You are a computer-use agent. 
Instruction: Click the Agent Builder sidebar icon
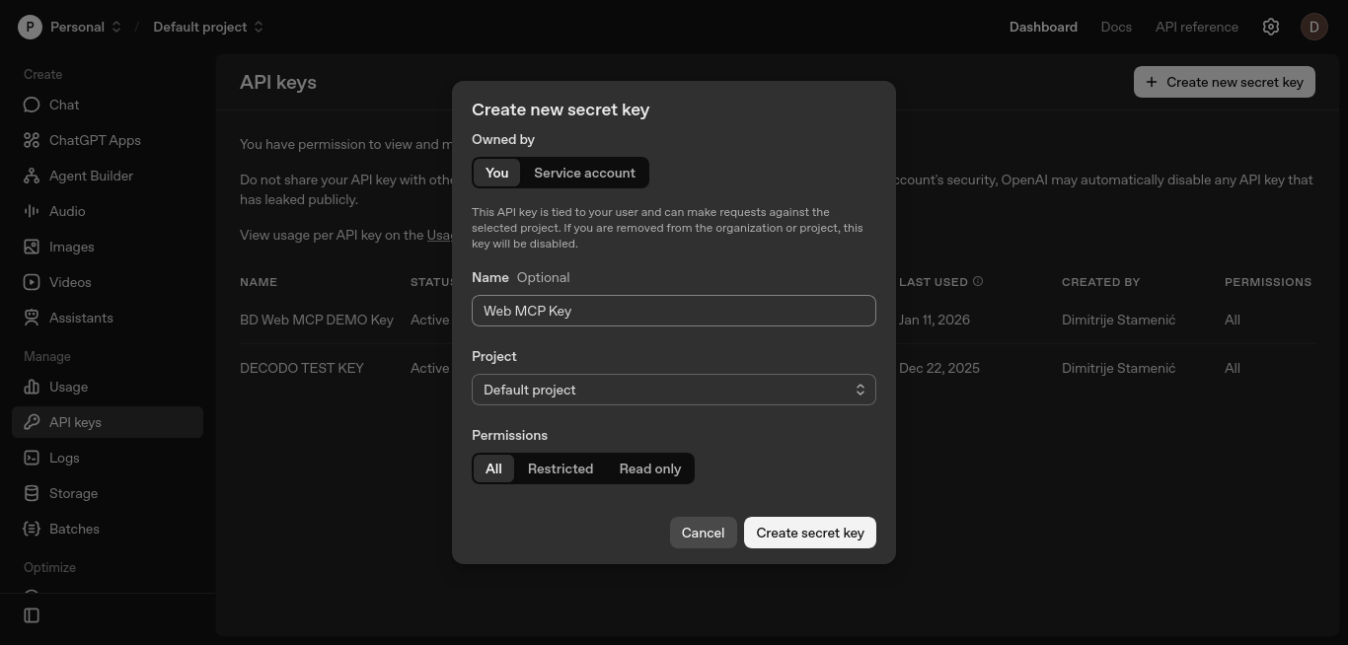click(x=33, y=176)
